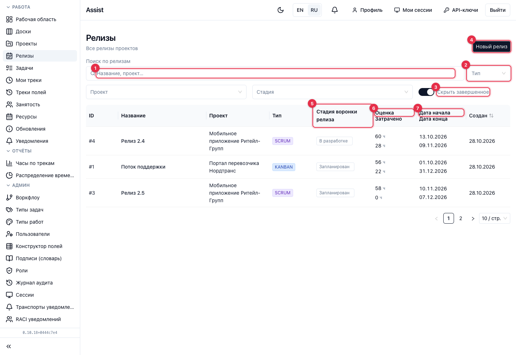Click the Роли shield icon in sidebar

[9, 271]
